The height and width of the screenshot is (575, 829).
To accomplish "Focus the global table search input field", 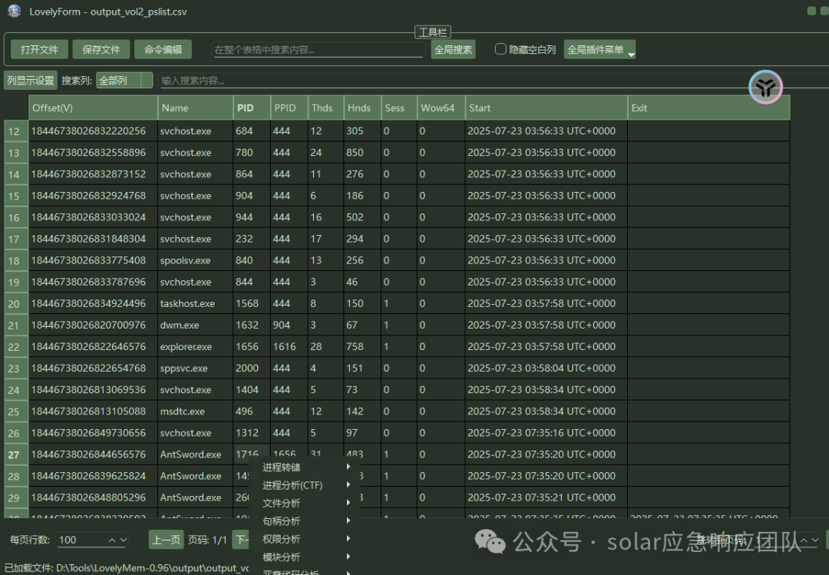I will click(x=318, y=50).
